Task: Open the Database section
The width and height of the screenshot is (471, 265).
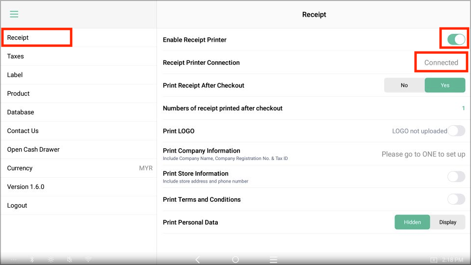Action: point(78,112)
